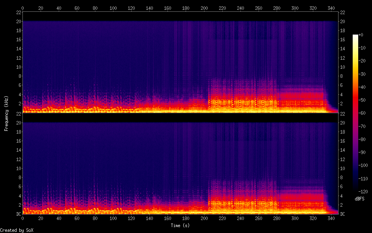
Task: Click the 'Time (s)' axis label
Action: coord(180,226)
